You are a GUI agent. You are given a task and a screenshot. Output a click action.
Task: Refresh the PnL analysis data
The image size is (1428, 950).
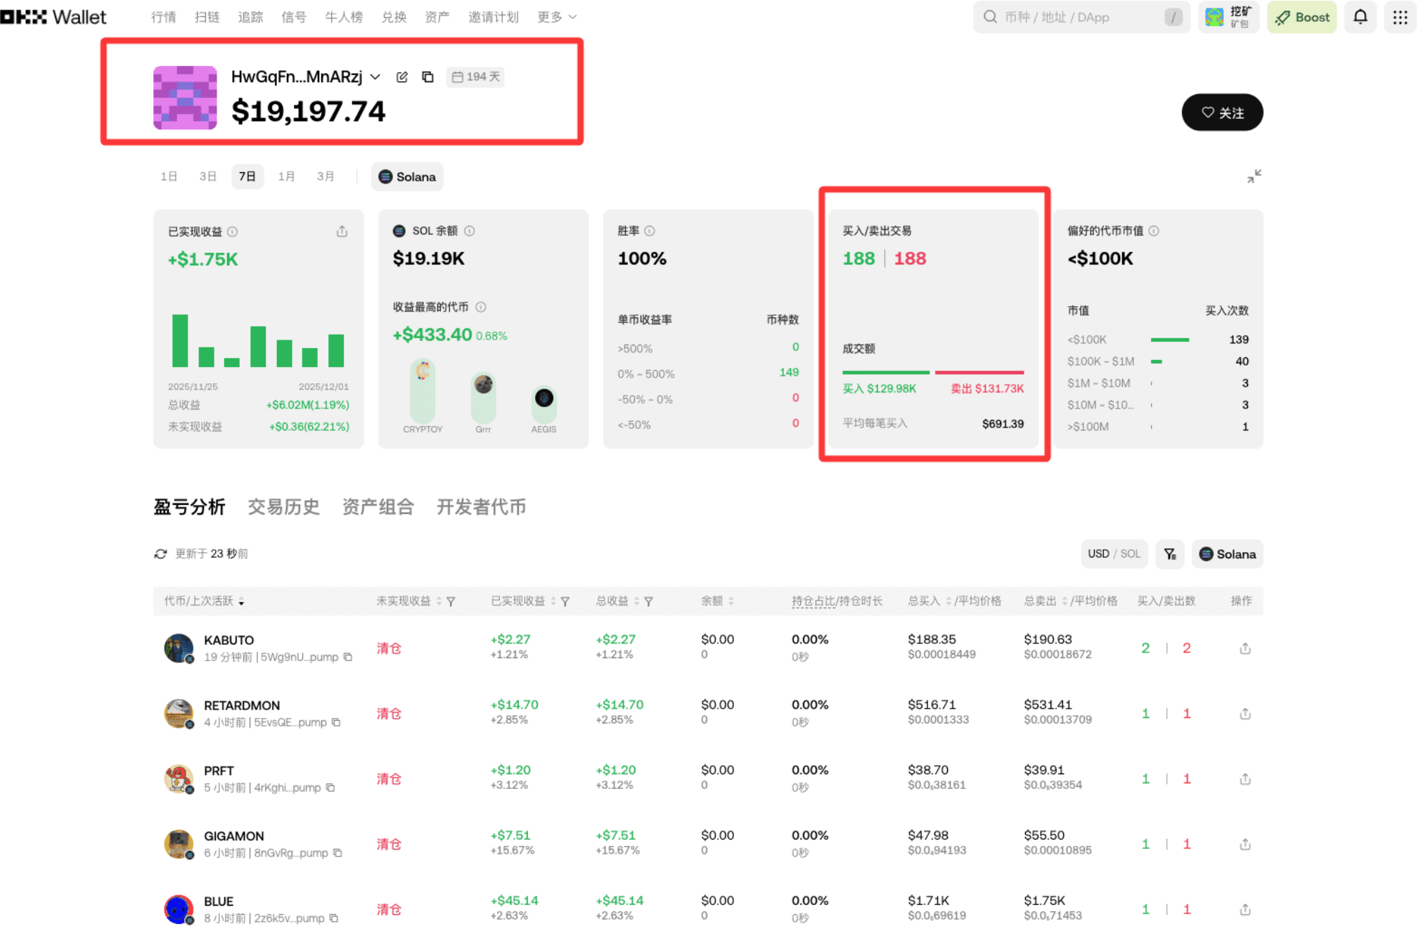point(161,554)
